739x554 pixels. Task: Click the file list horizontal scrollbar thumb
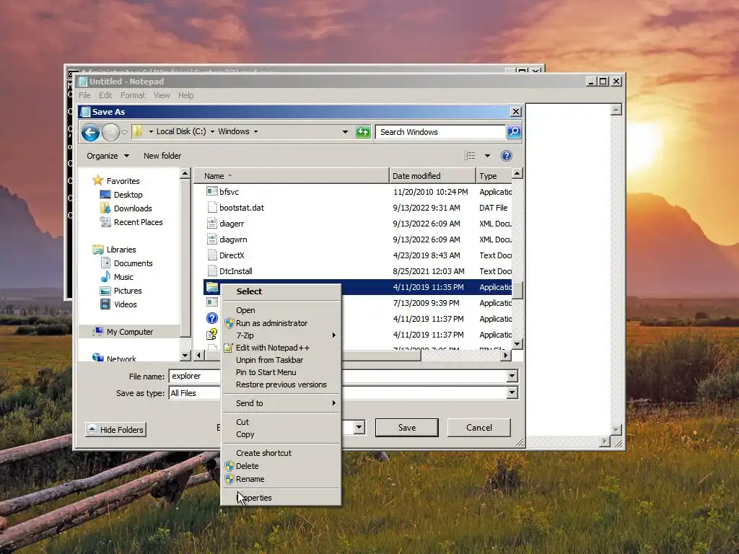(313, 355)
